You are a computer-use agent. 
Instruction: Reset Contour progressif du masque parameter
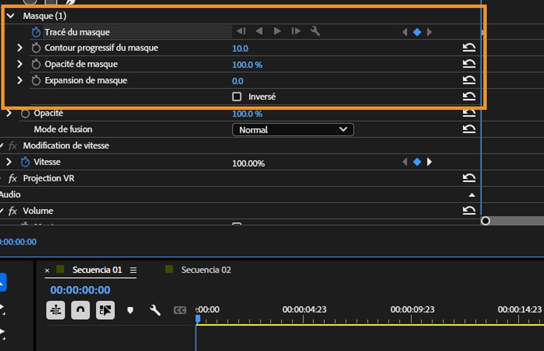pyautogui.click(x=469, y=48)
